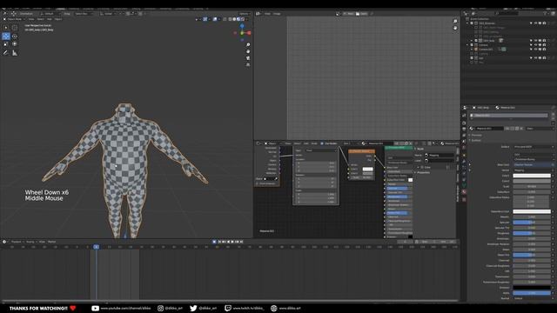
Task: Select the 3D Cursor tool
Action: [15, 28]
